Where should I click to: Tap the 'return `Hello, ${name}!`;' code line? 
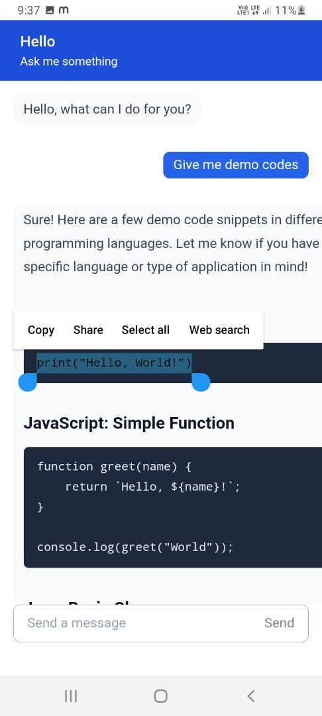[152, 487]
